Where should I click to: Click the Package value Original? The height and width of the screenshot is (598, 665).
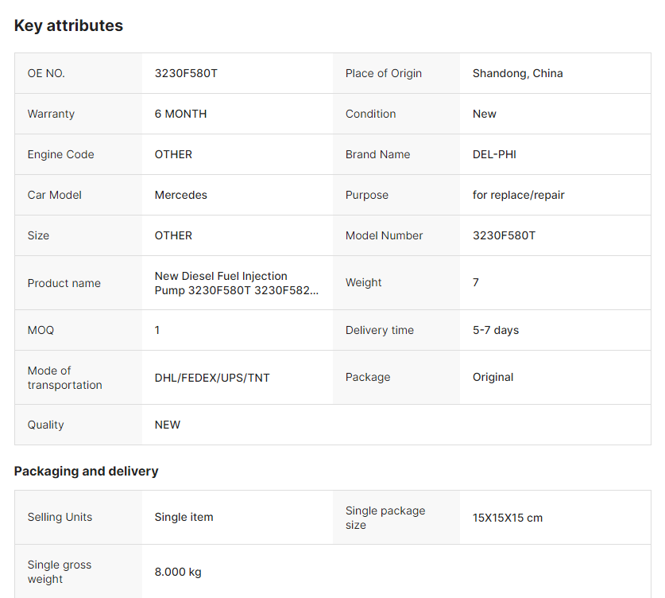493,377
